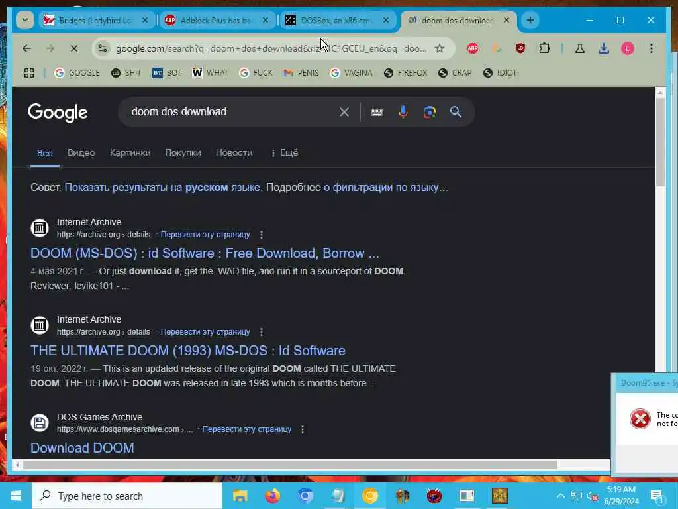Open the on-screen keyboard icon

tap(377, 112)
